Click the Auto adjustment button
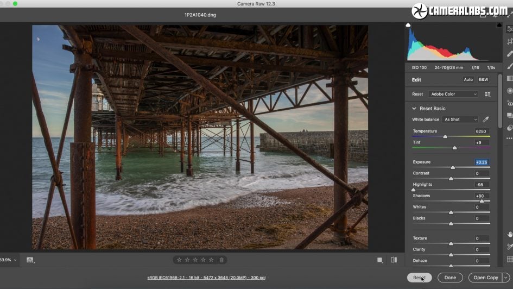Viewport: 513px width, 289px height. [468, 79]
